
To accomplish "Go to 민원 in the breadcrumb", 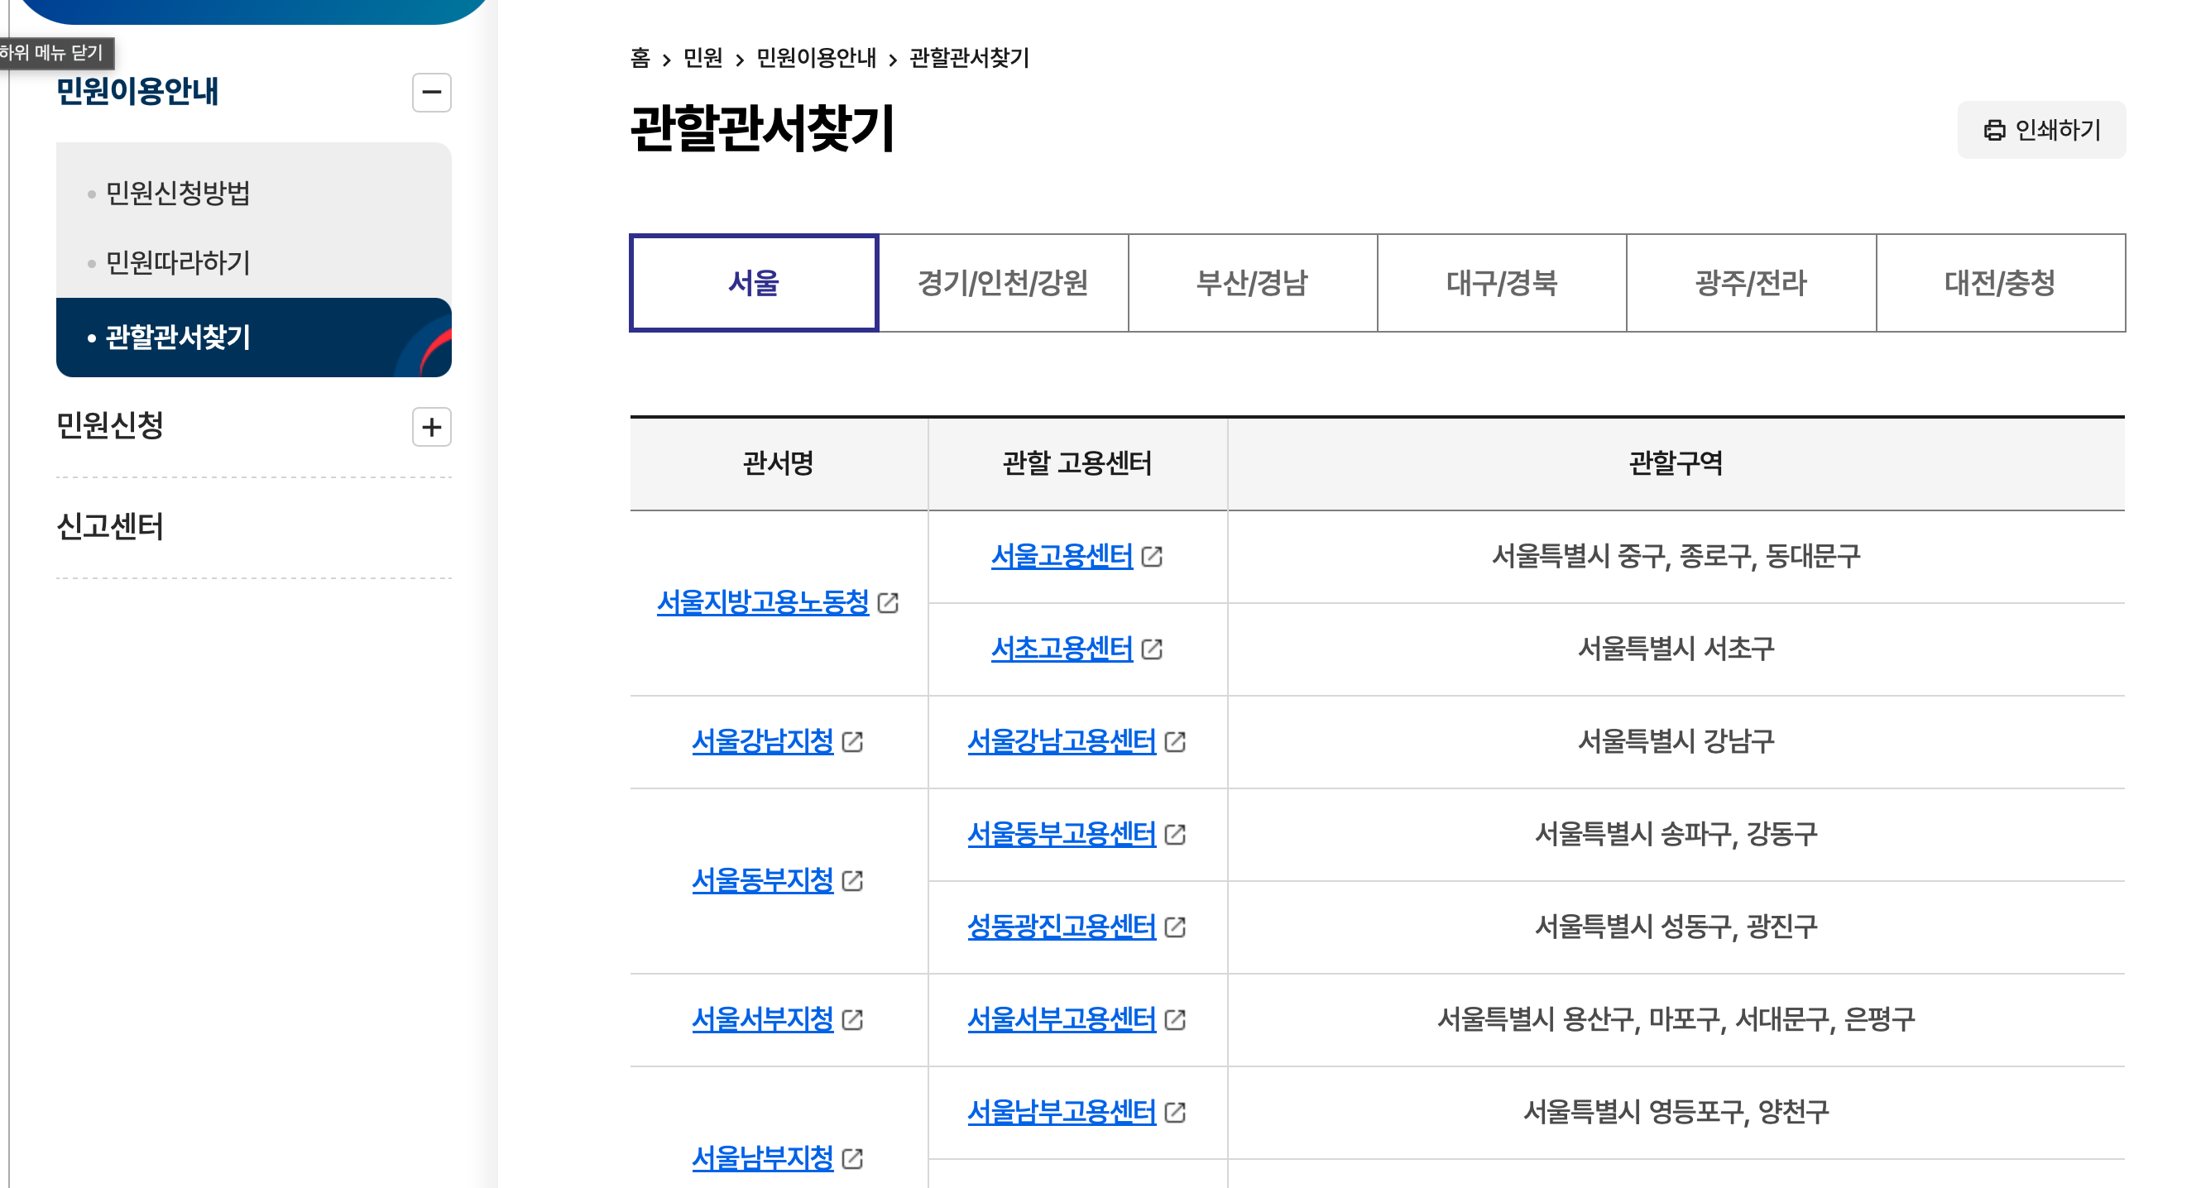I will point(702,58).
